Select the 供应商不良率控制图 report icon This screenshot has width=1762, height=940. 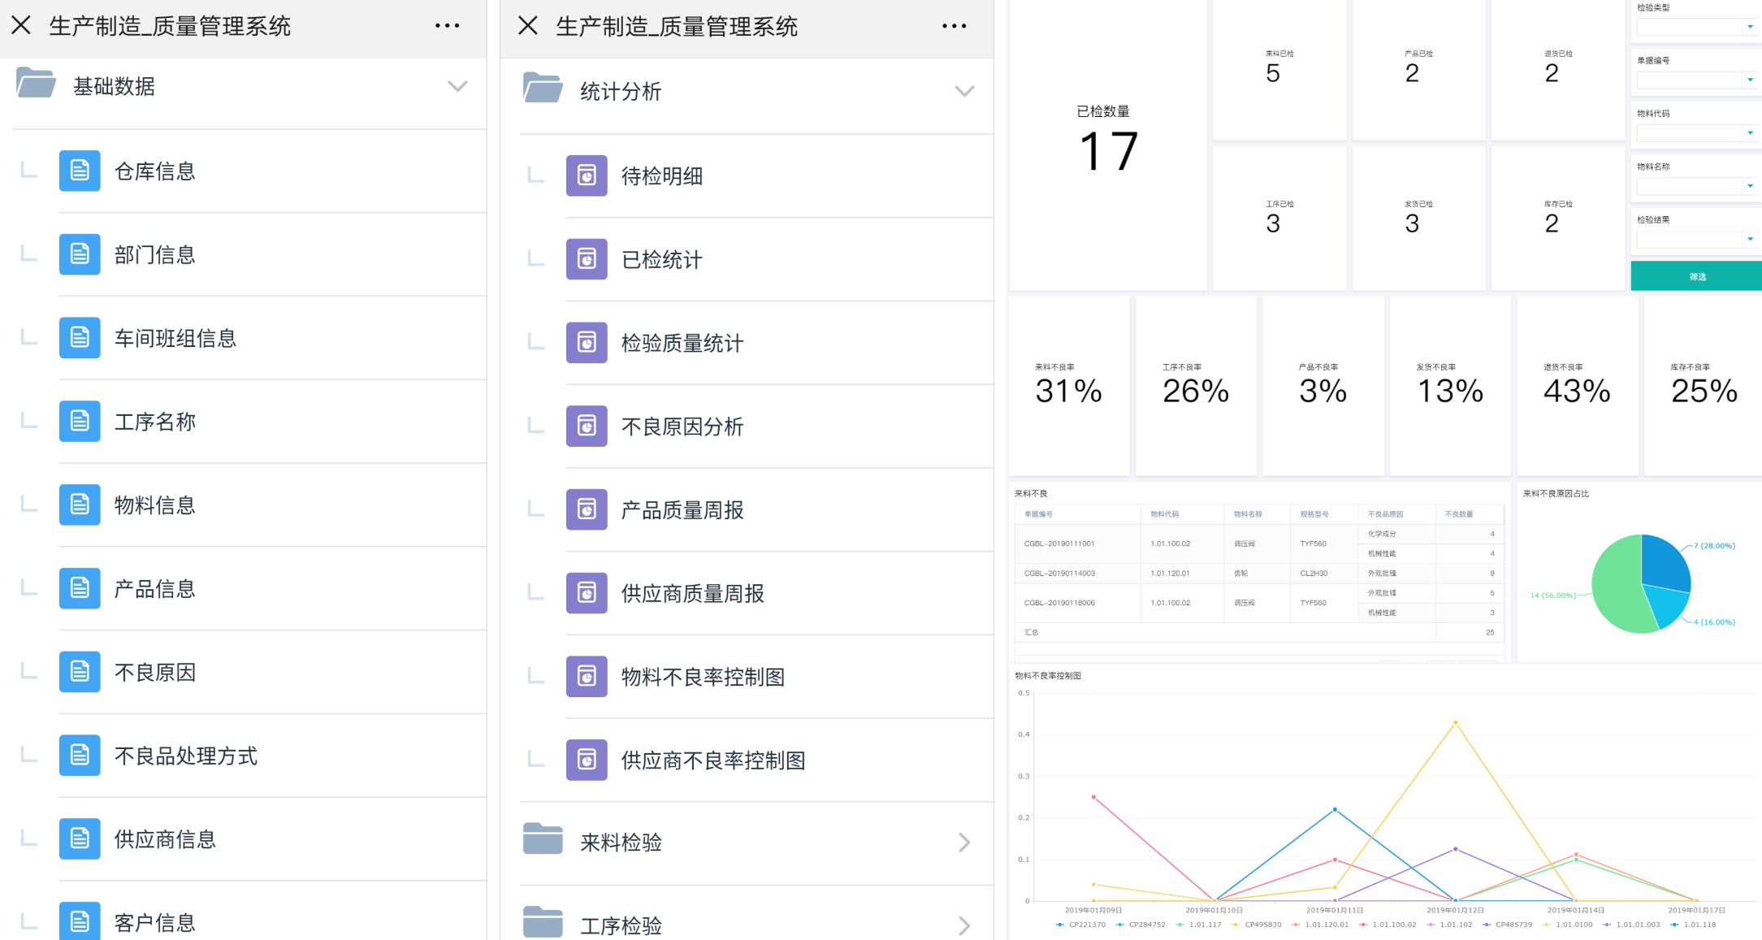(587, 760)
